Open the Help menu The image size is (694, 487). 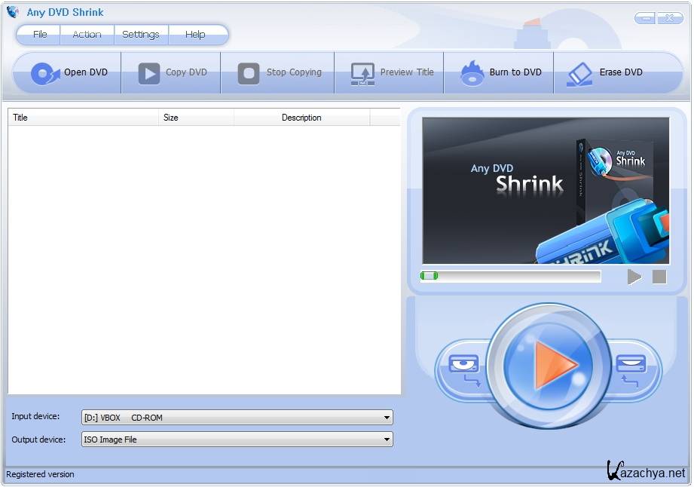195,35
